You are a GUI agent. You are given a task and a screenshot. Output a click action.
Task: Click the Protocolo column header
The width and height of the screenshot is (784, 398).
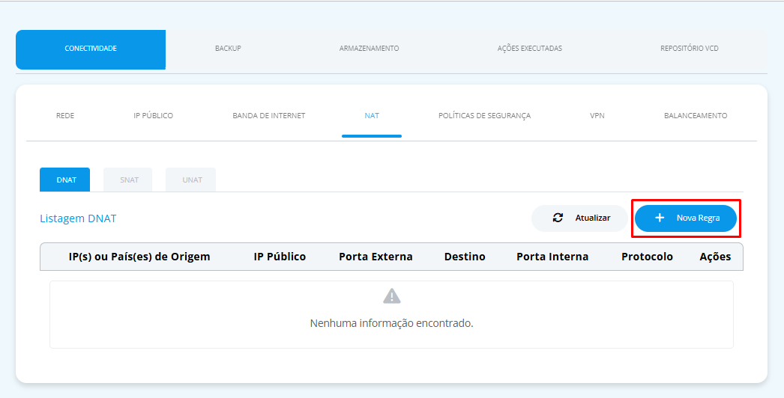click(647, 257)
